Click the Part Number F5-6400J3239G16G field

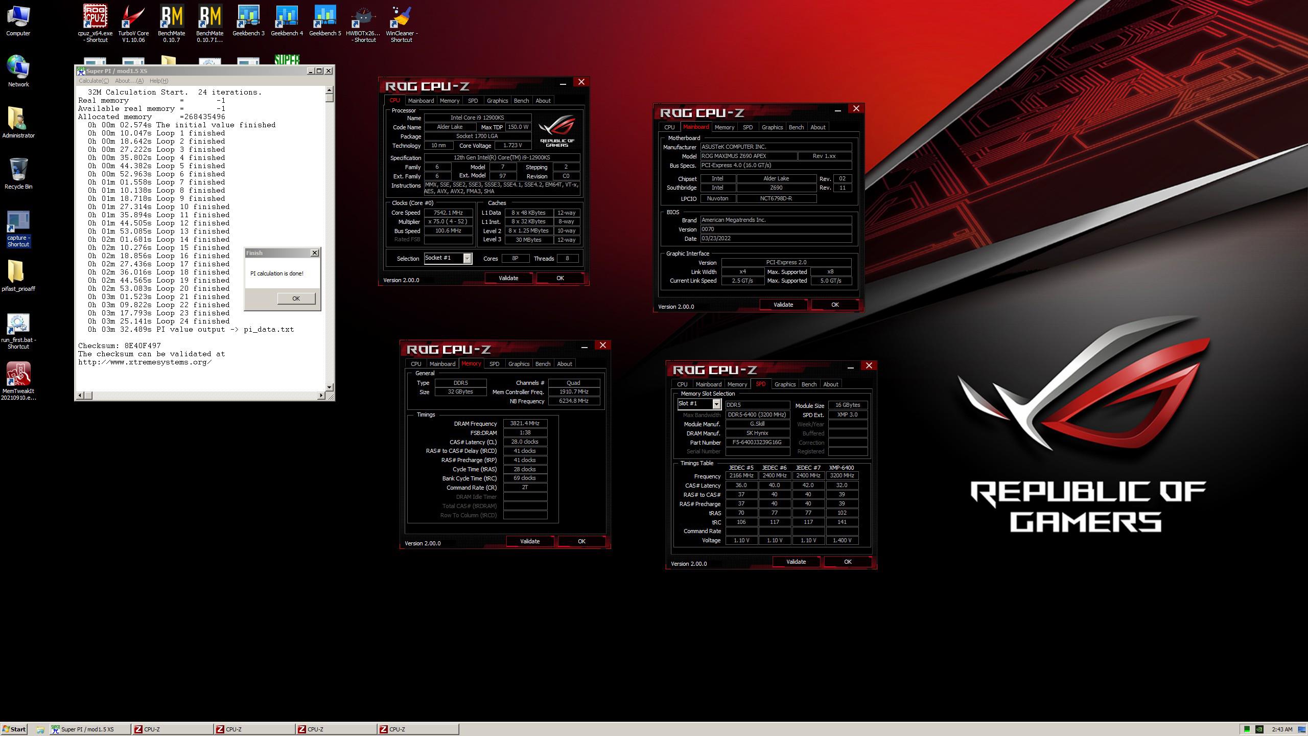(757, 443)
